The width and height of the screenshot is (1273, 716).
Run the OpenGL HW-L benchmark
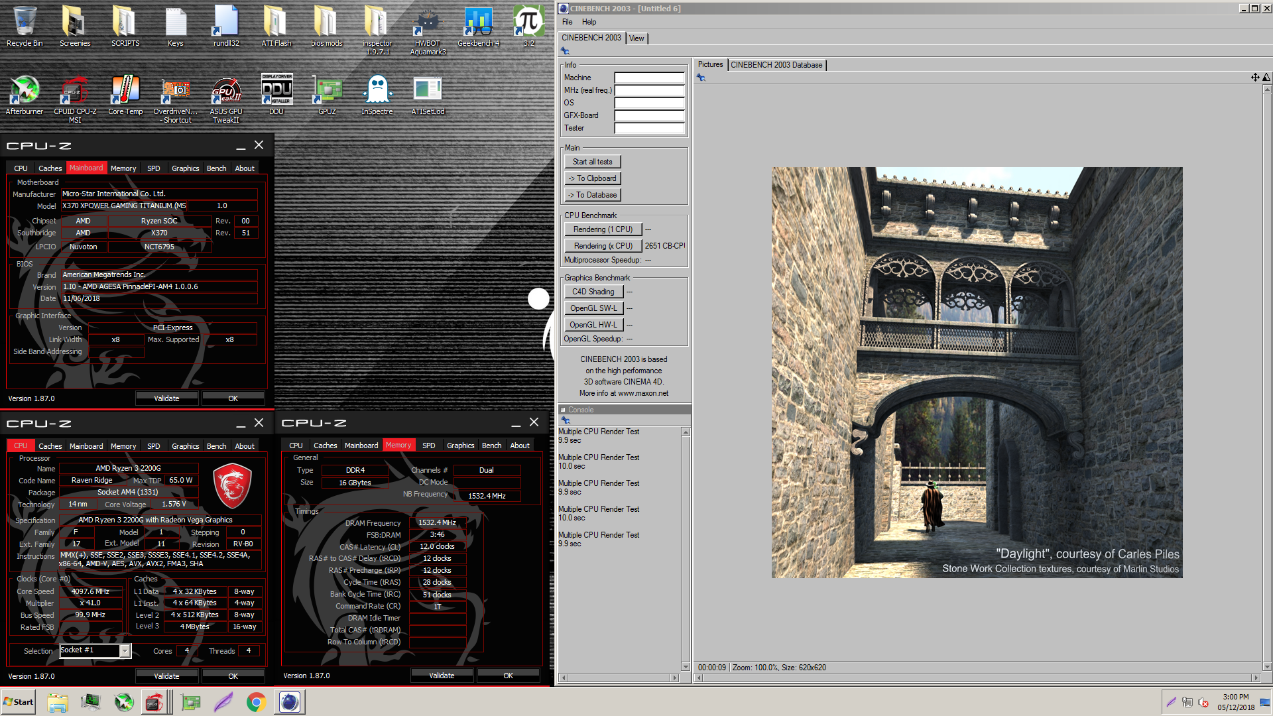pyautogui.click(x=593, y=325)
